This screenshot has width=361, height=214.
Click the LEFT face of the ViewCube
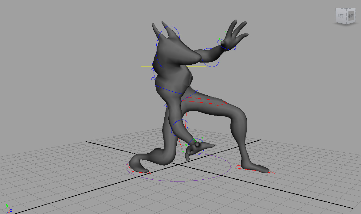(341, 16)
